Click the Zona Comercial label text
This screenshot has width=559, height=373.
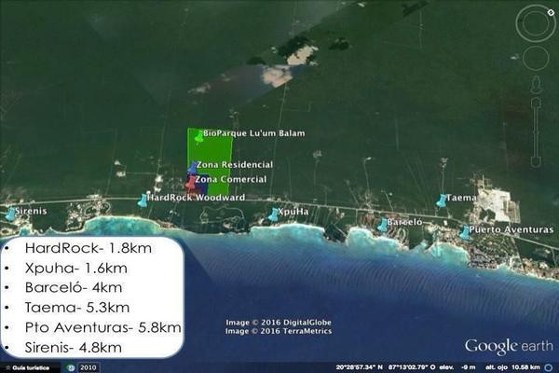(231, 179)
